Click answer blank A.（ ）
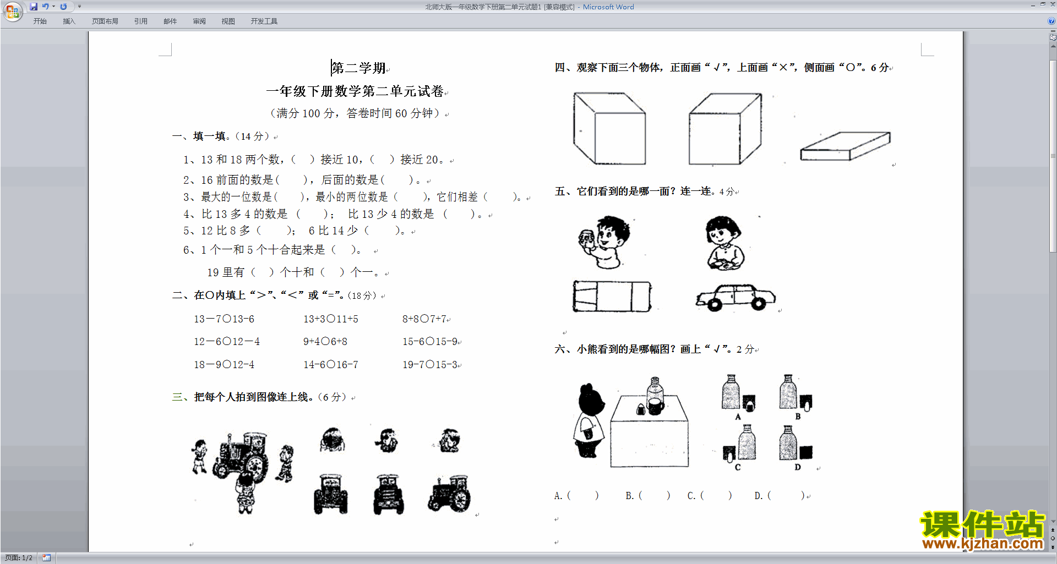The width and height of the screenshot is (1057, 564). 576,496
